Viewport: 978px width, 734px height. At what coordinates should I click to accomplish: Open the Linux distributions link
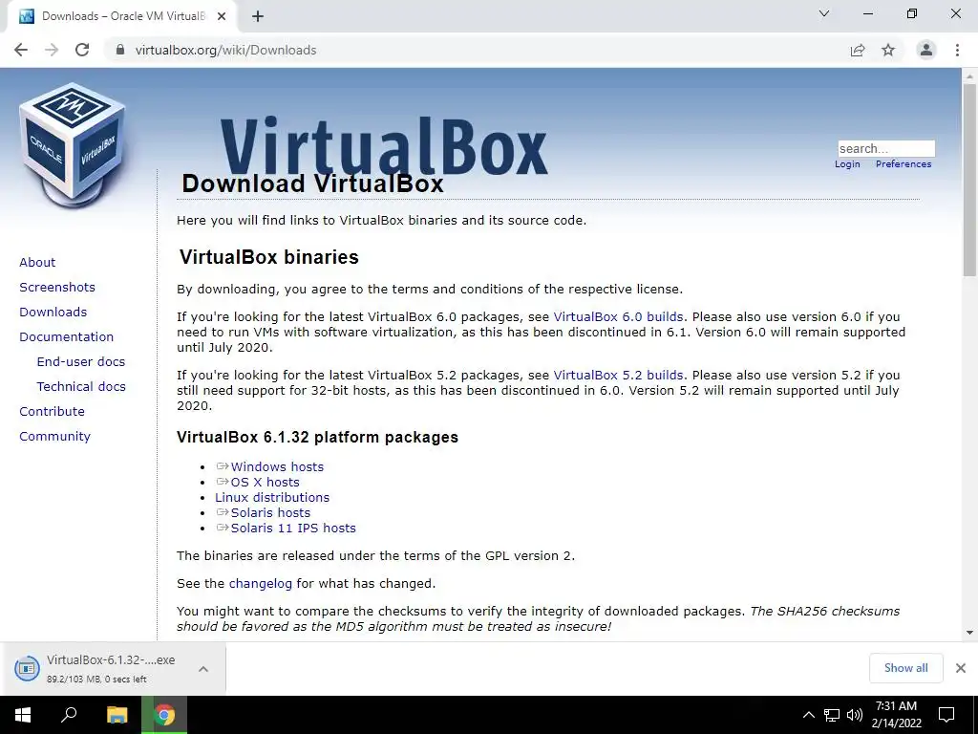pos(272,497)
